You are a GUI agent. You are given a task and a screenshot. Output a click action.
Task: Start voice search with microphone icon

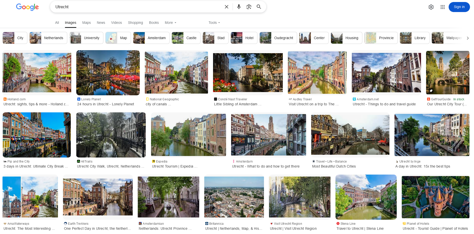(x=239, y=7)
